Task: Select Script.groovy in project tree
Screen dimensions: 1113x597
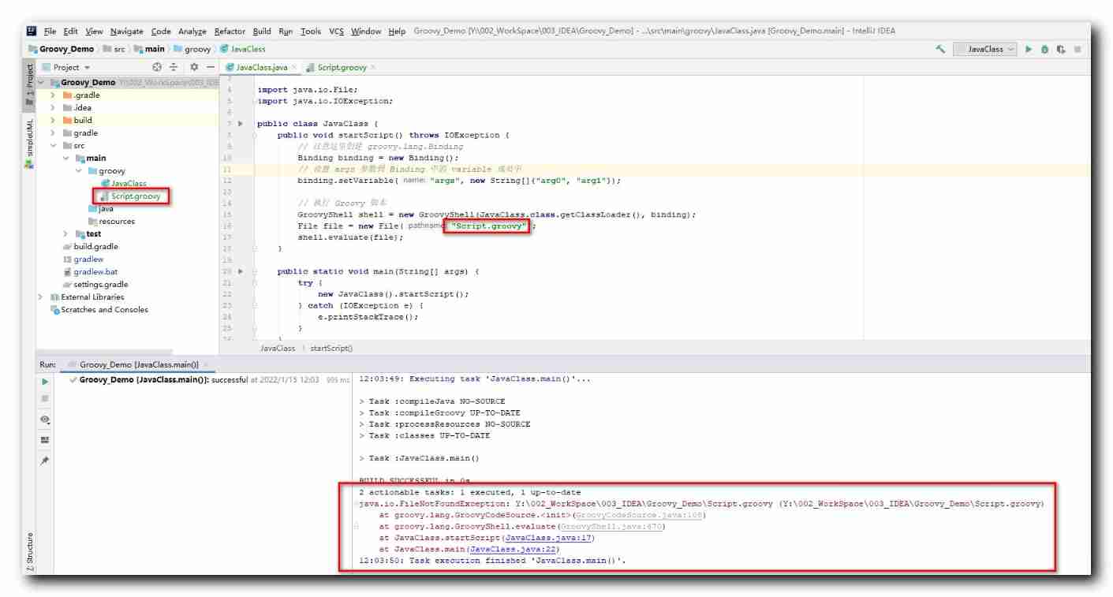Action: pos(134,196)
